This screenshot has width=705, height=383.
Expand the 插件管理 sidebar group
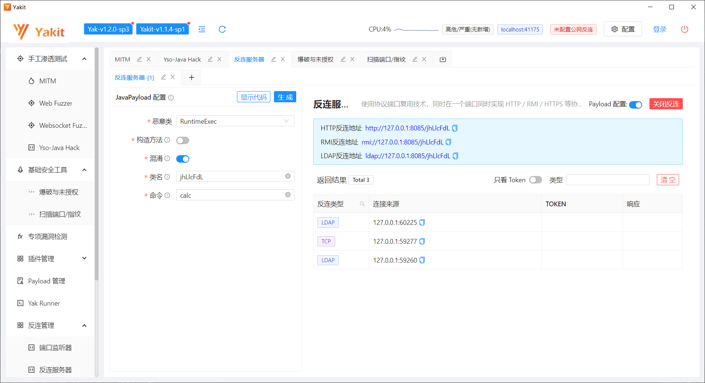84,259
